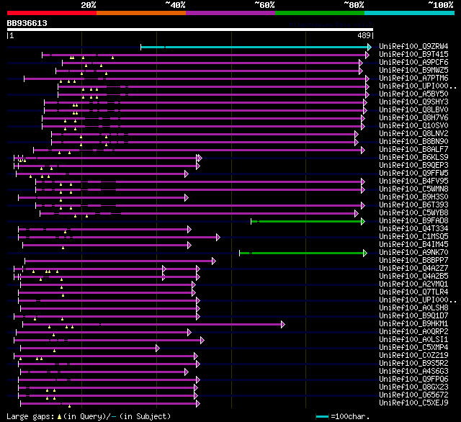Click the cyan ~100% identity legend segment
Viewport: 461px width, 422px height.
tap(410, 13)
